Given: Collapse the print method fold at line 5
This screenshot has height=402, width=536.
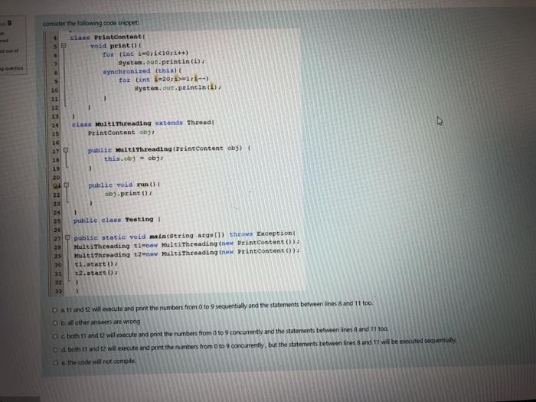Looking at the screenshot, I should tap(64, 45).
